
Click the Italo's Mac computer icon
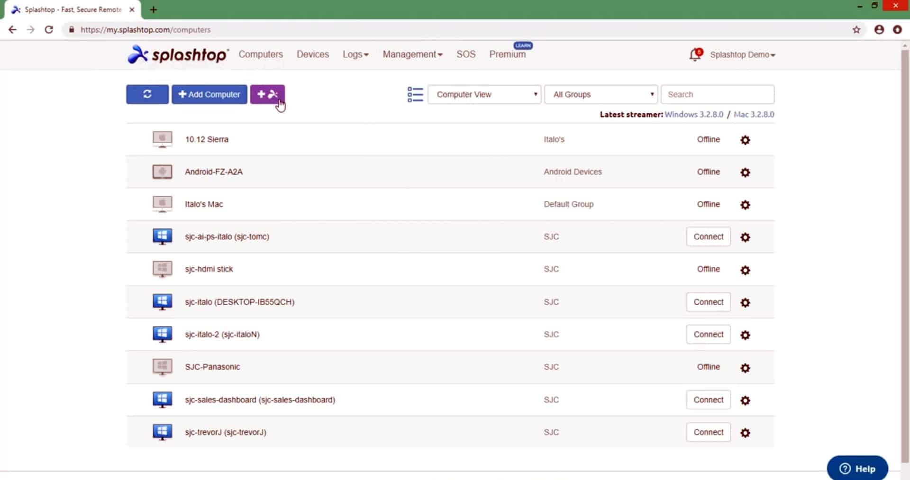[x=162, y=204]
